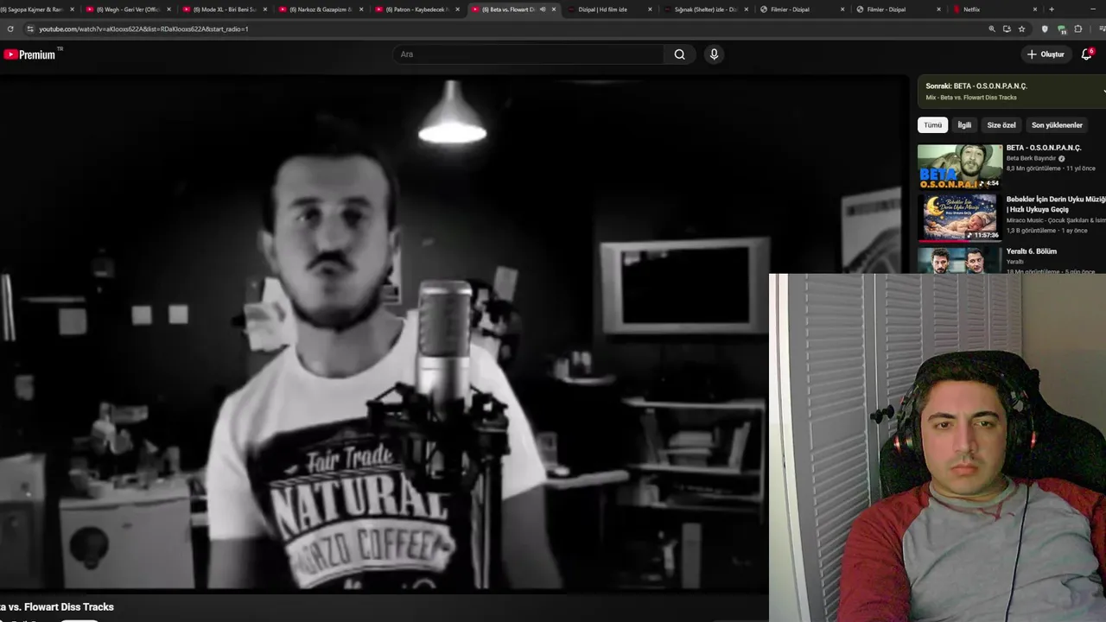Open shield extension icon
Screen dimensions: 1106x622
tap(1045, 29)
